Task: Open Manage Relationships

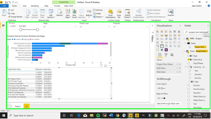Action: coord(139,13)
